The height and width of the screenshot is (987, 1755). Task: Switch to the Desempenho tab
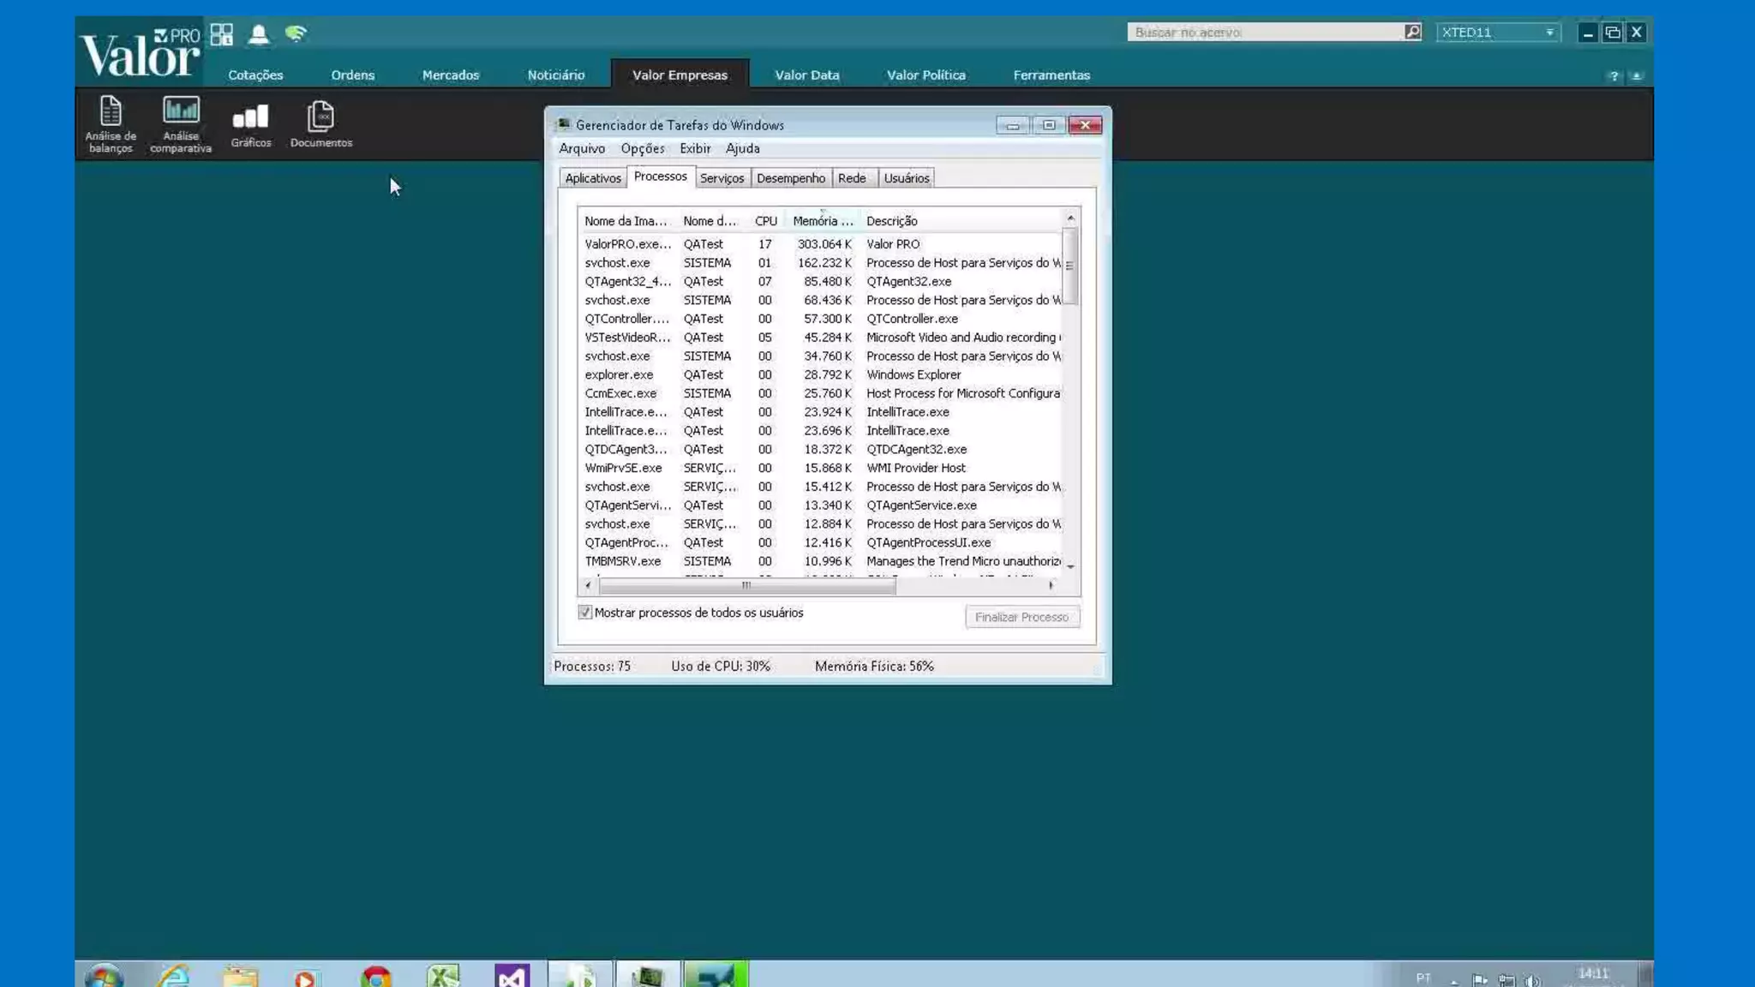790,178
